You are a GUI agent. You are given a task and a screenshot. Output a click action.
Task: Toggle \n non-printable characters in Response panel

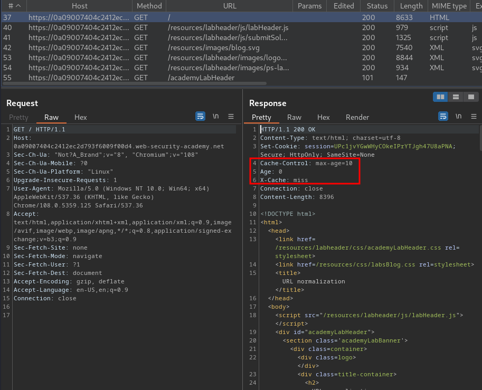[x=459, y=117]
